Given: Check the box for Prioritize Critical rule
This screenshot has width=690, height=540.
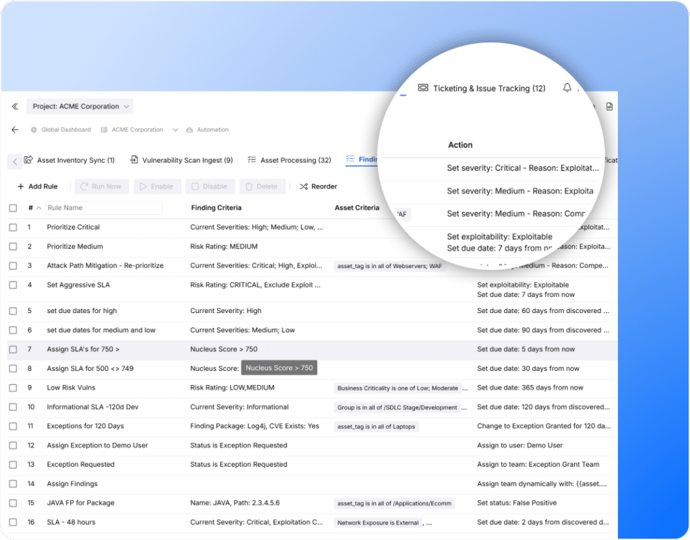Looking at the screenshot, I should pyautogui.click(x=13, y=228).
